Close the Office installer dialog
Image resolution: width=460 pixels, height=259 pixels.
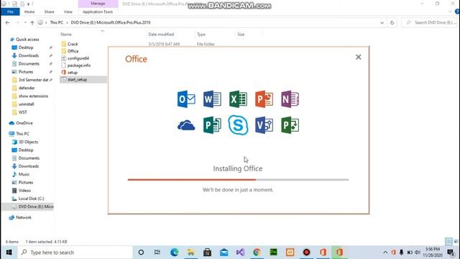(x=358, y=57)
